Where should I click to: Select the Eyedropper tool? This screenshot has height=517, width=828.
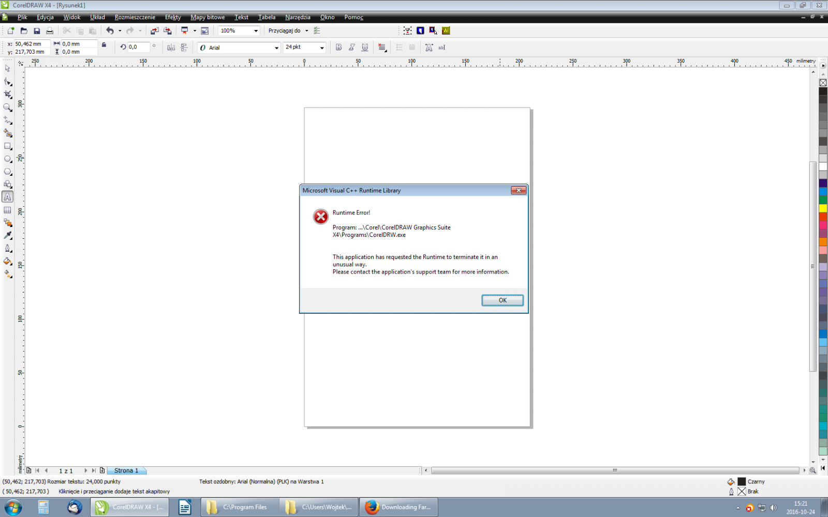7,236
